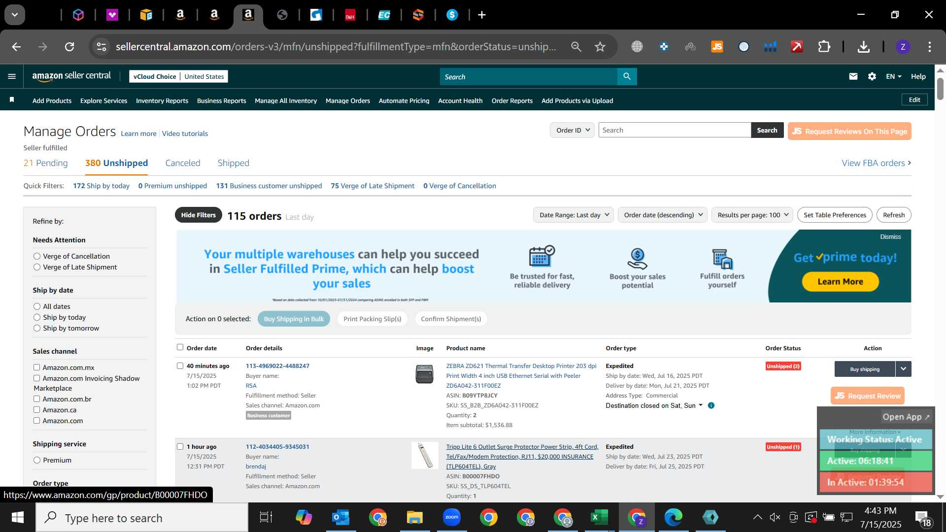Expand the More information option in overlay
The width and height of the screenshot is (946, 532).
coord(875,432)
